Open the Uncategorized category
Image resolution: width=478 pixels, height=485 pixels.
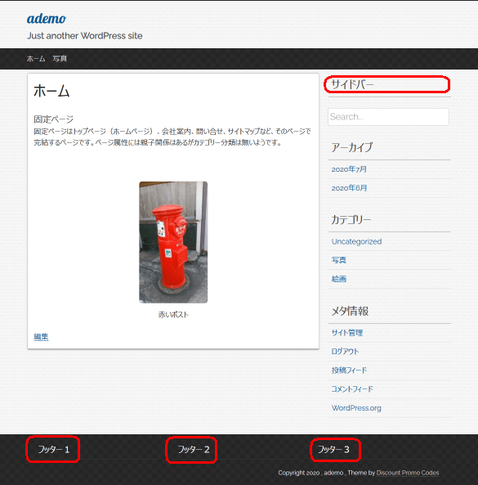pos(356,241)
